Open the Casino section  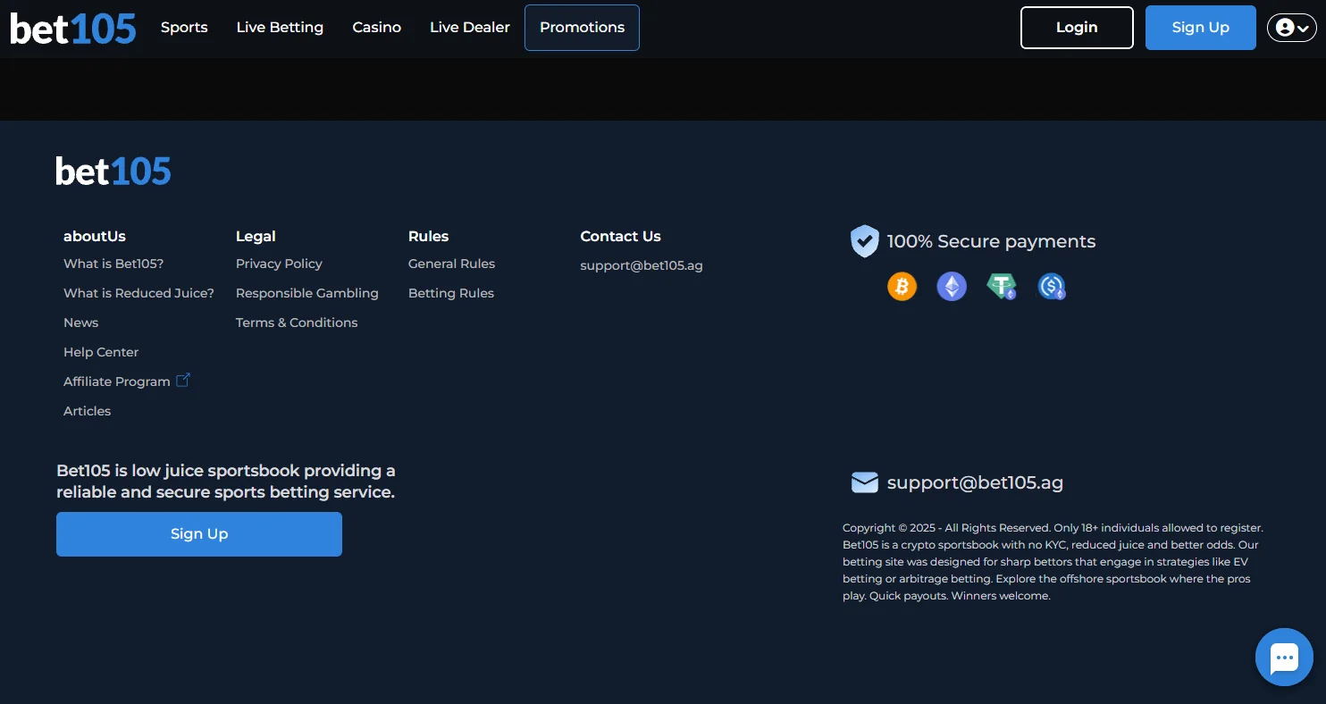coord(376,28)
